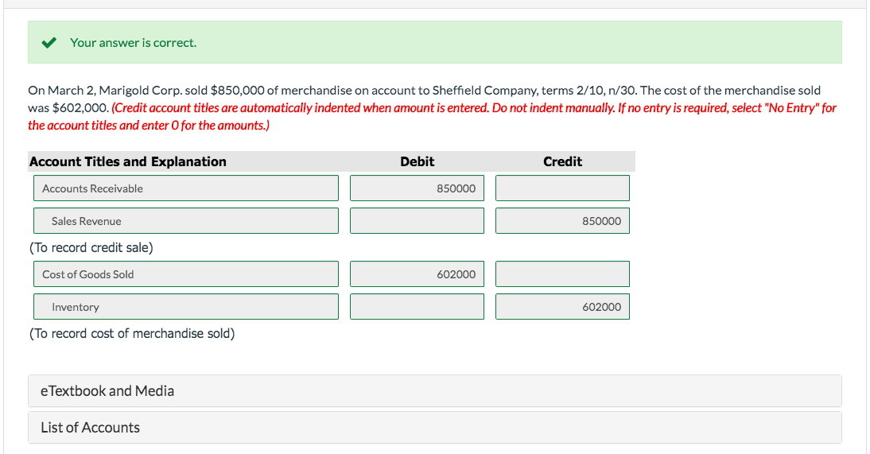Click the debit field showing 850000
This screenshot has height=454, width=870.
pos(417,188)
